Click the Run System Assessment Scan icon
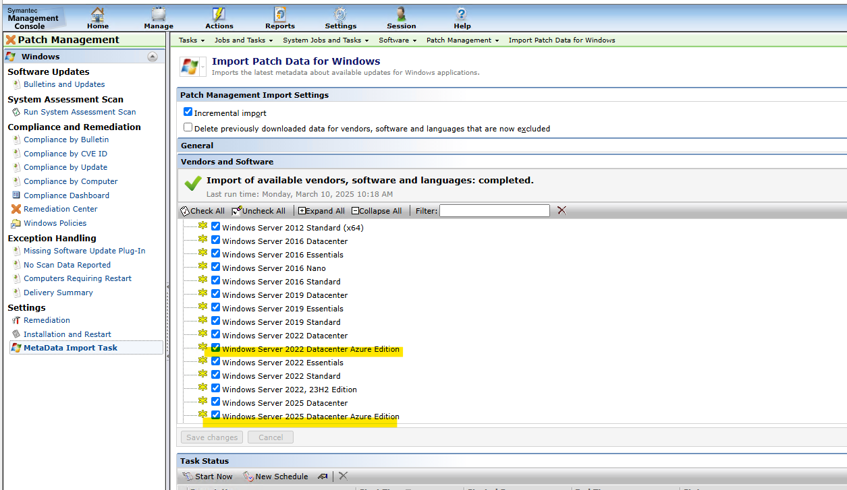The height and width of the screenshot is (490, 847). [16, 112]
